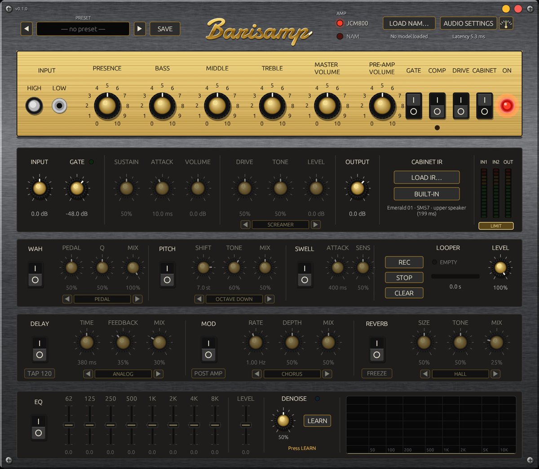Enable the WAH effect switch
This screenshot has width=539, height=469.
(x=35, y=274)
